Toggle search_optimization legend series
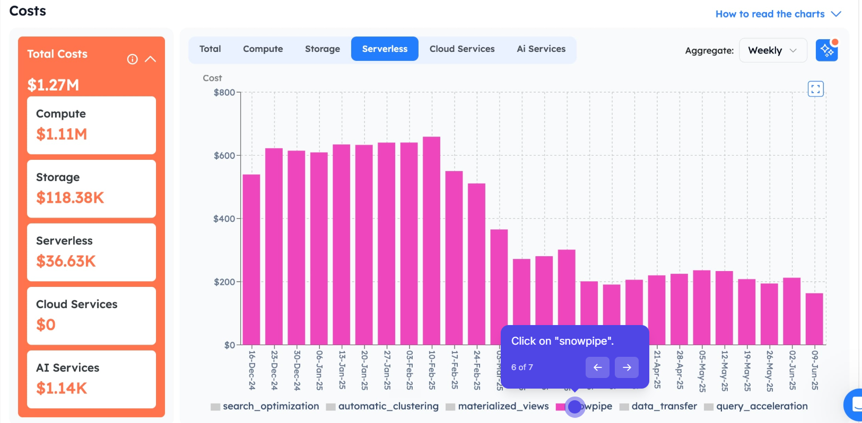Image resolution: width=862 pixels, height=423 pixels. click(265, 406)
